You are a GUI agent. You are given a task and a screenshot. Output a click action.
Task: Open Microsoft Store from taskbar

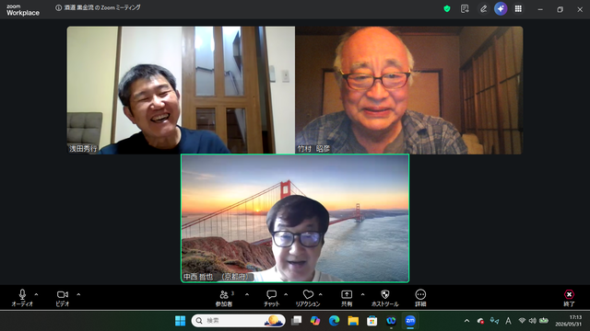pos(372,321)
